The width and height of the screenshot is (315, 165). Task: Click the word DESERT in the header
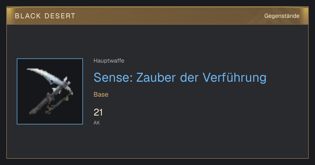[60, 16]
